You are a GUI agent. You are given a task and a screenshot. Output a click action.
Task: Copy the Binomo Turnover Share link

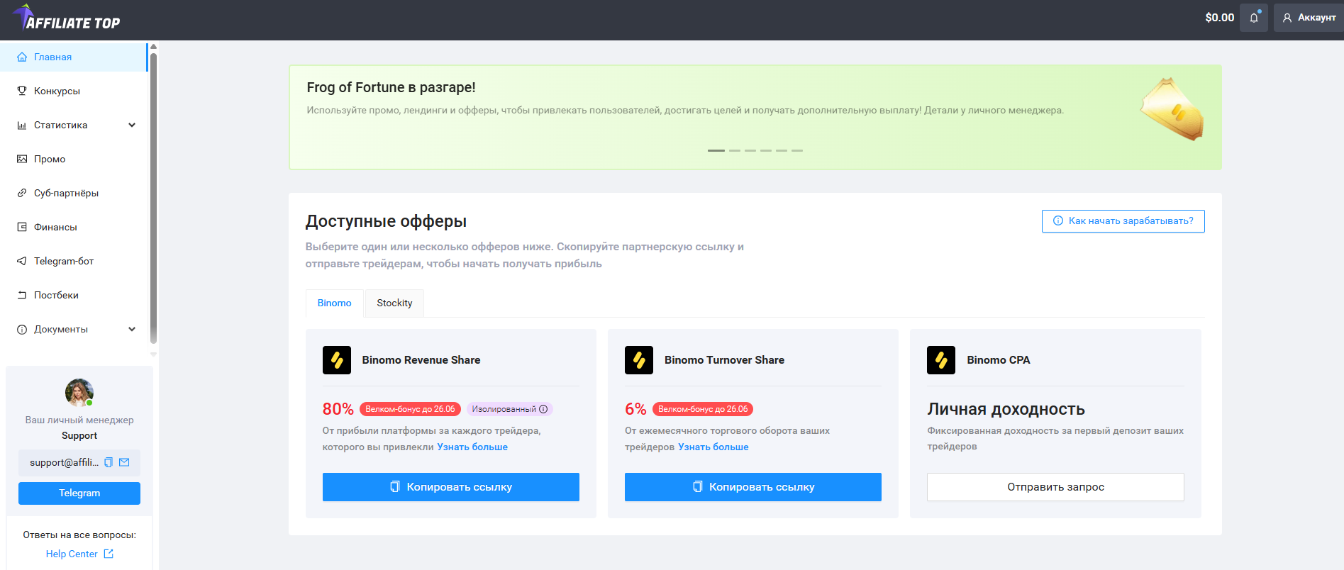tap(753, 487)
